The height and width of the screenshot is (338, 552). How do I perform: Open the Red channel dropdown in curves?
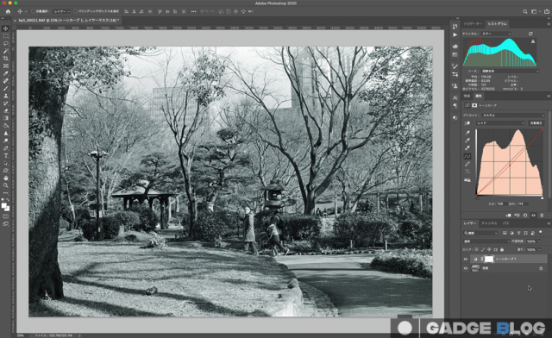tap(500, 123)
